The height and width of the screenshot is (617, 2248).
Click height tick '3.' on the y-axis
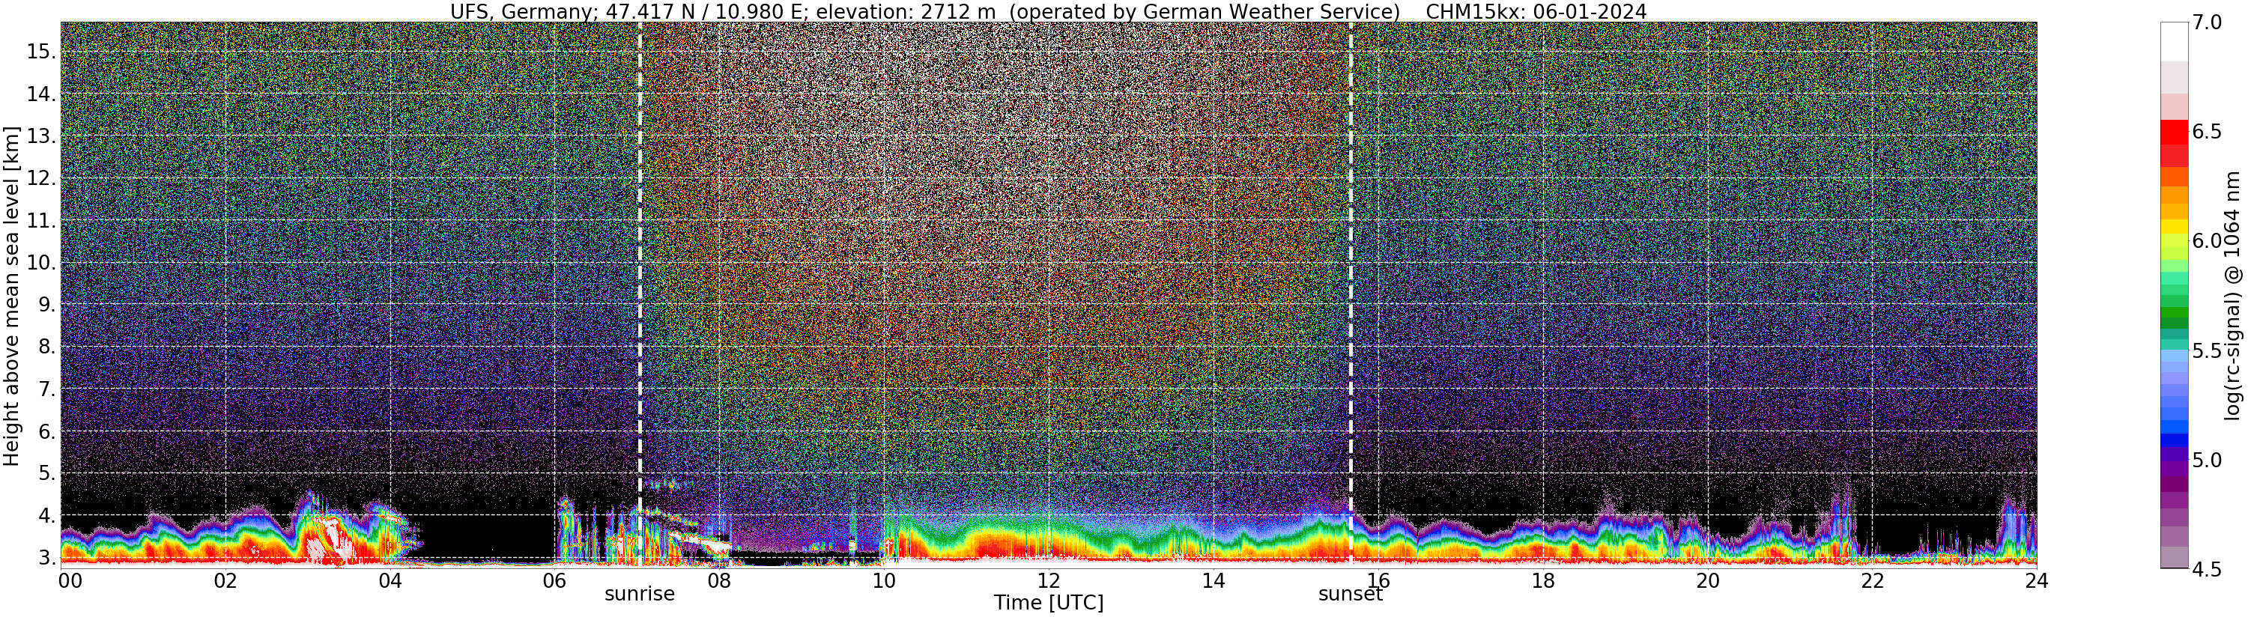46,558
